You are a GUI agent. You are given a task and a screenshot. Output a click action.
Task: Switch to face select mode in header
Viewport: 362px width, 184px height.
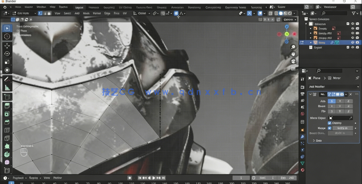tap(49, 13)
